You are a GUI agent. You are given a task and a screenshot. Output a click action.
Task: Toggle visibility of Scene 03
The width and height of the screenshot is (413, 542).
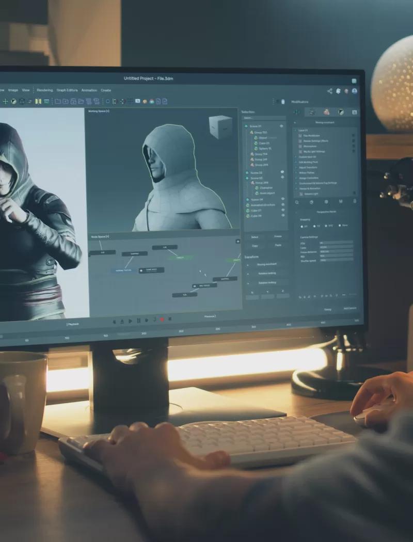coord(282,177)
